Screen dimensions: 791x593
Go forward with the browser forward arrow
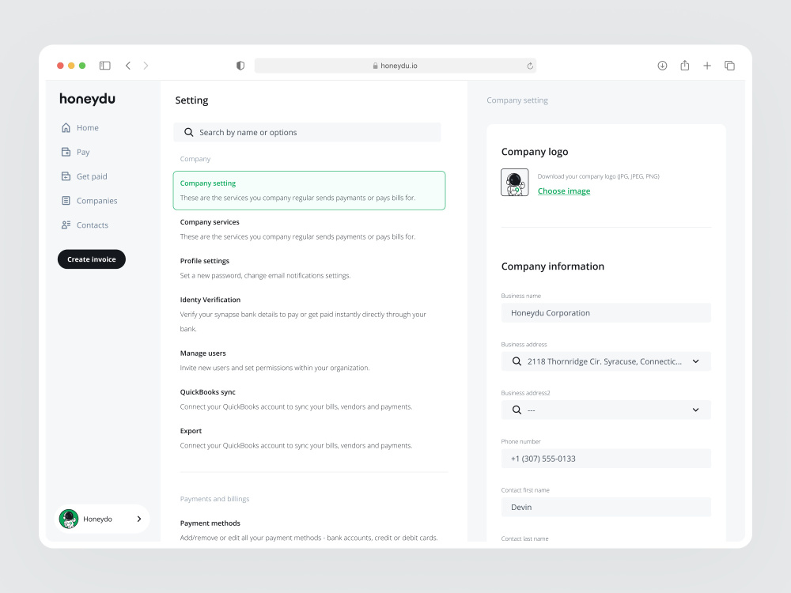point(146,66)
